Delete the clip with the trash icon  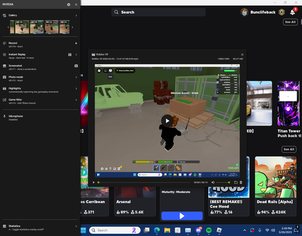click(x=241, y=182)
